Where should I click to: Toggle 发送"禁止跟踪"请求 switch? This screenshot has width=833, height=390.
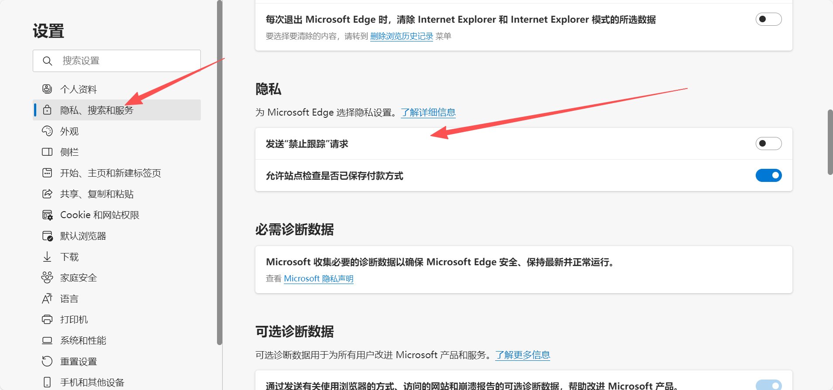(768, 144)
